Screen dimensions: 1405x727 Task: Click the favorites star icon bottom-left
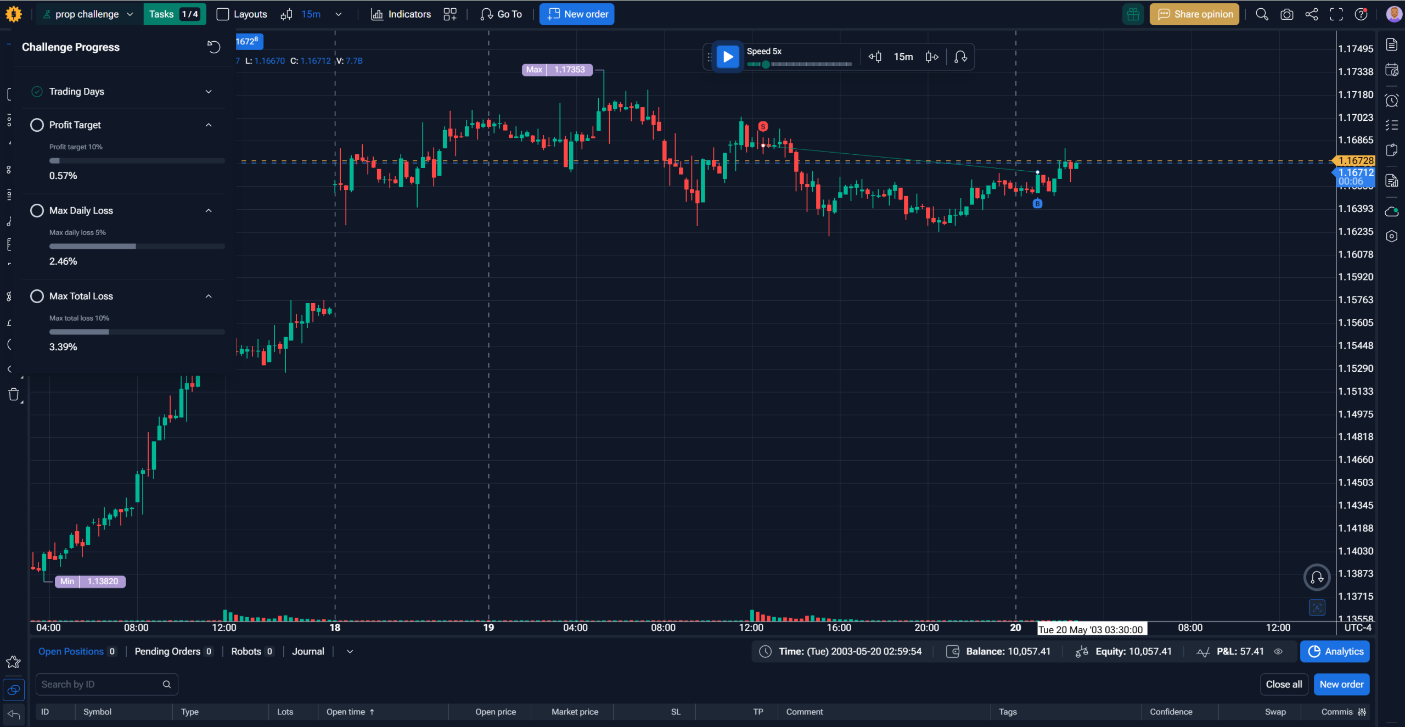(13, 662)
